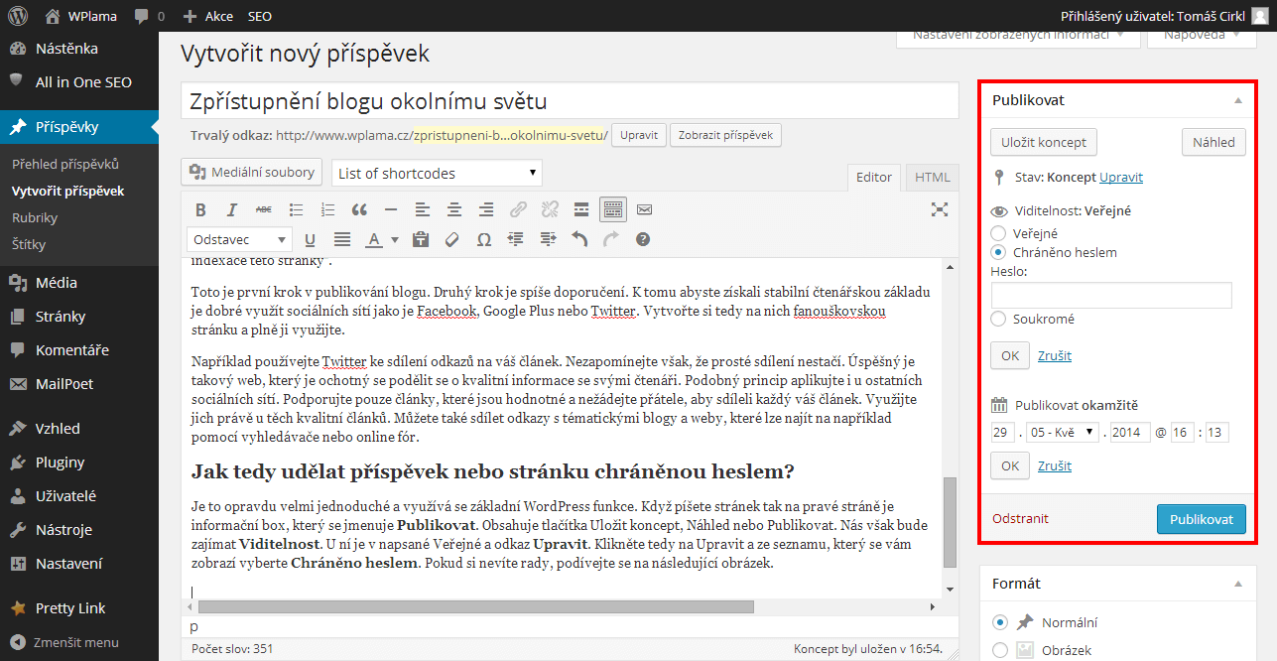Select Soukromé visibility option
The image size is (1277, 661).
coord(999,319)
